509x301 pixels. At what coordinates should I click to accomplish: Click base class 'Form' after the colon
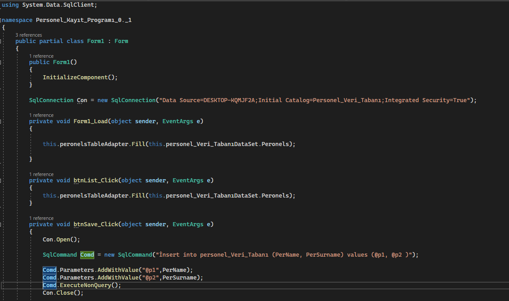tap(121, 41)
